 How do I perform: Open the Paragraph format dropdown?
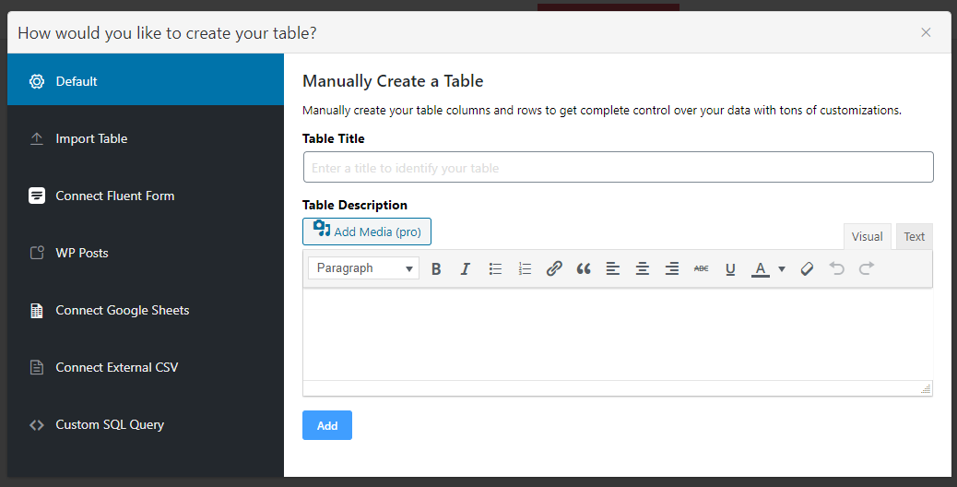click(x=364, y=268)
